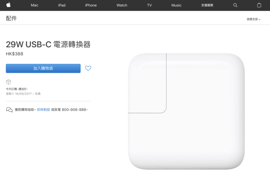This screenshot has height=180, width=270.
Task: Click the Apple logo icon
Action: click(9, 5)
